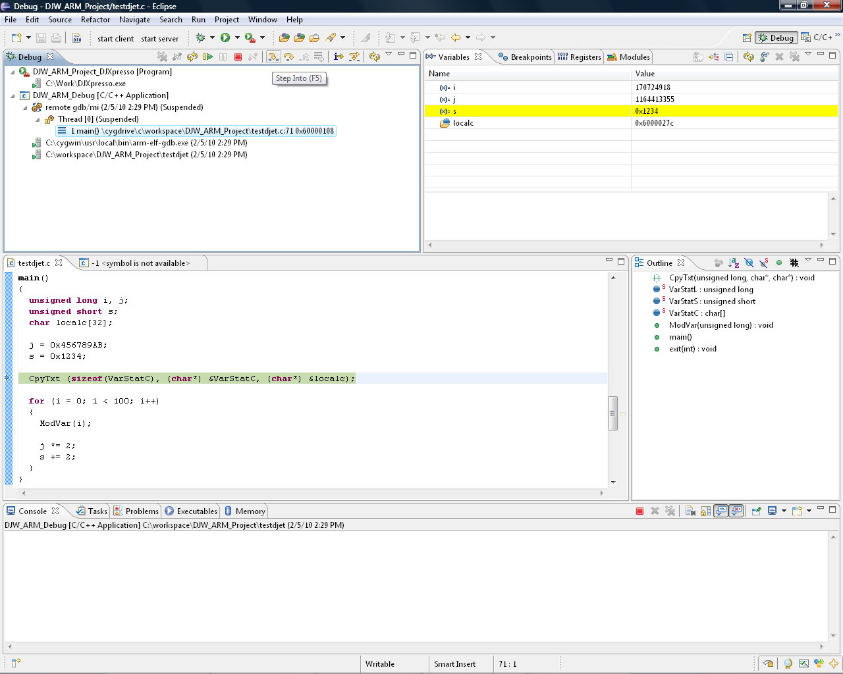Image resolution: width=843 pixels, height=674 pixels.
Task: Click Pin Console icon
Action: tap(756, 511)
